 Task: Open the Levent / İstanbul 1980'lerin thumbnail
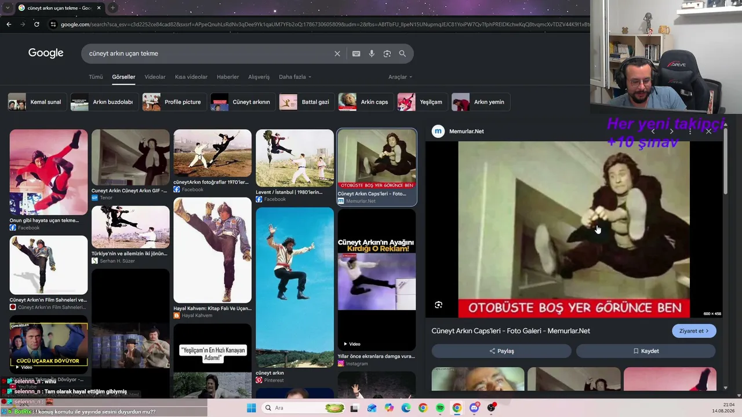[294, 158]
